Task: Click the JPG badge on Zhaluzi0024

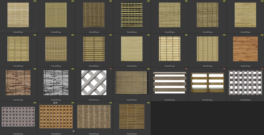Action: (x=148, y=103)
